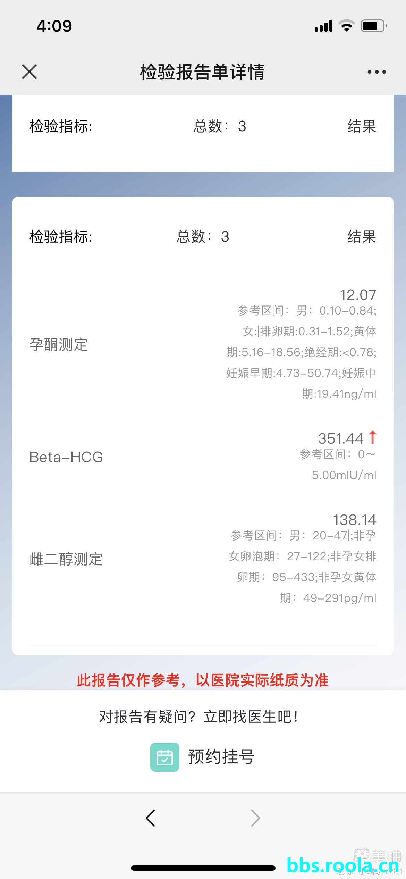Go forward with the right arrow
The image size is (406, 879).
tap(255, 818)
